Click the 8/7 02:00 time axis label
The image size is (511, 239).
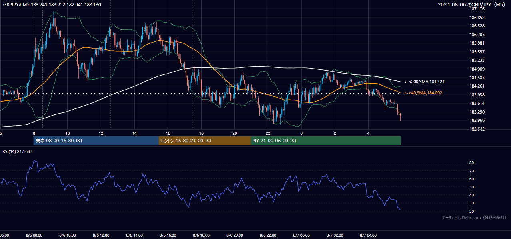coord(335,235)
